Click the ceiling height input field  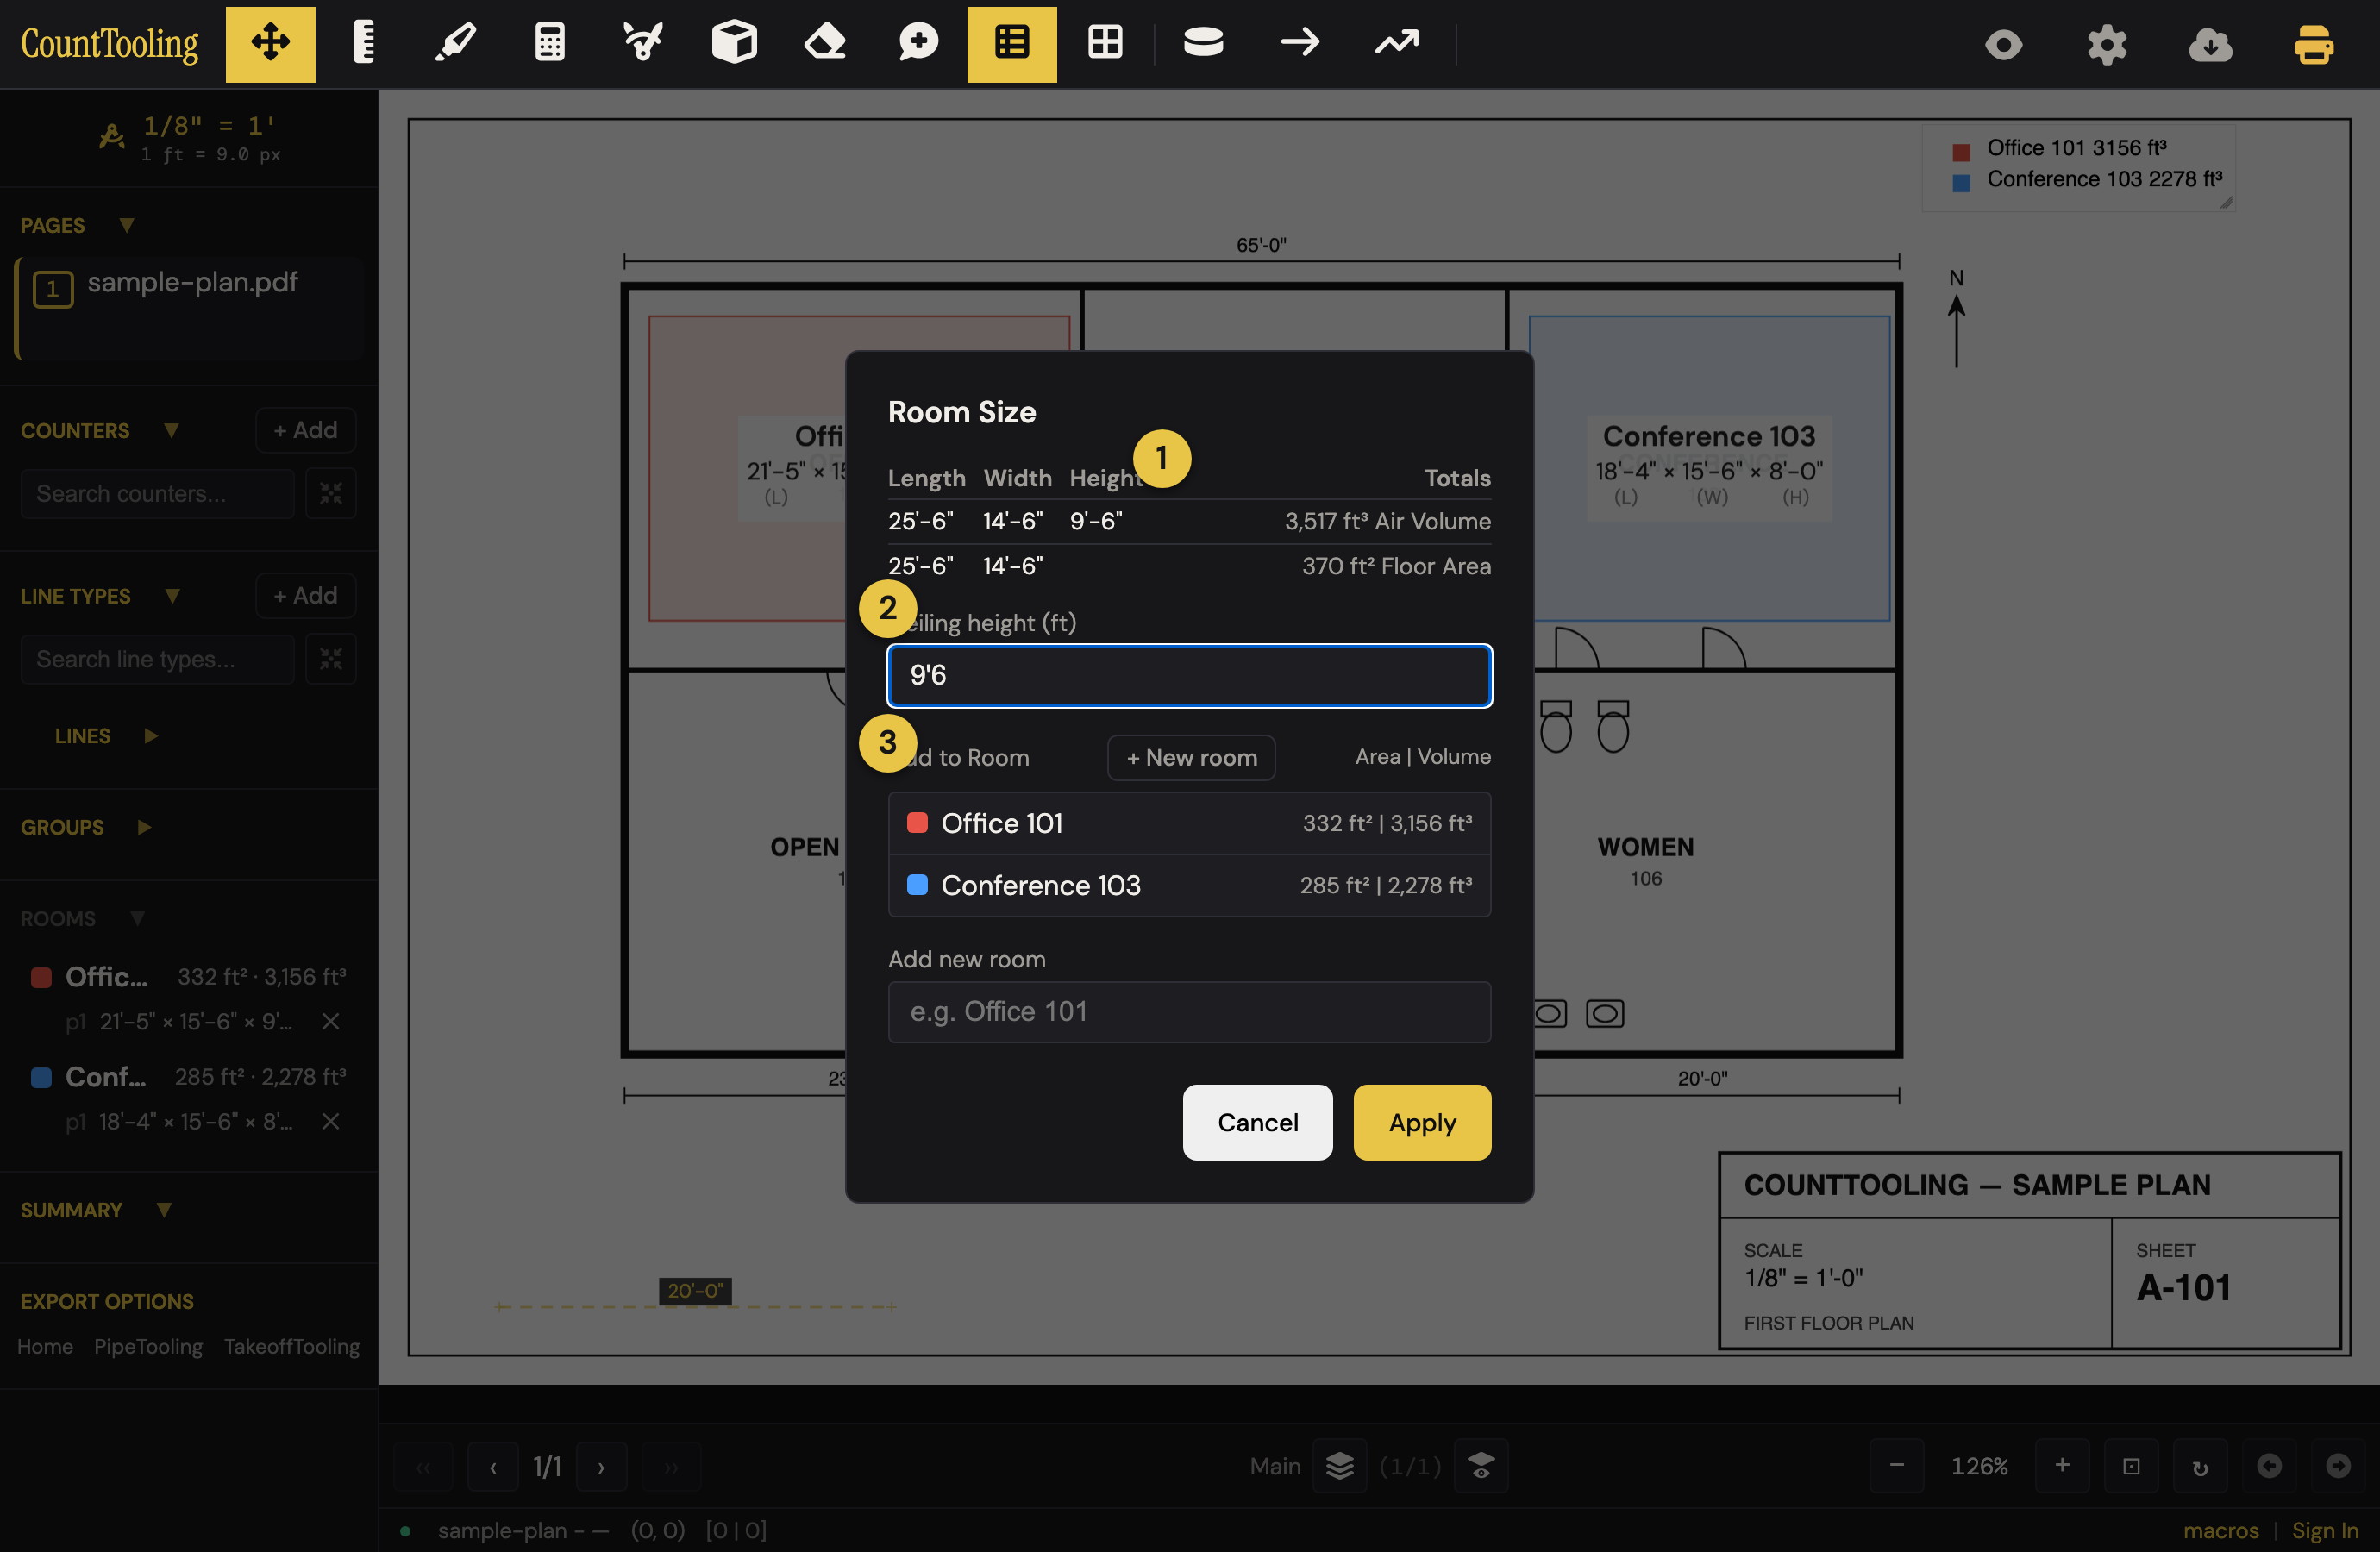pos(1189,676)
